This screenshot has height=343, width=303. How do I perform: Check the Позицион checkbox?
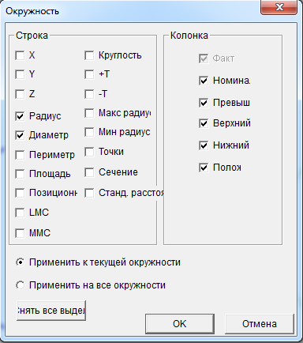click(20, 193)
